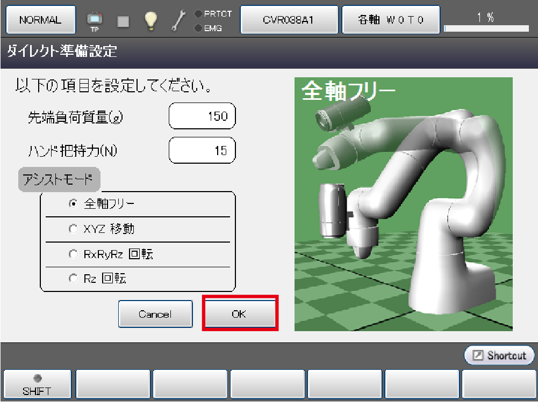Image resolution: width=538 pixels, height=402 pixels.
Task: Open the Shortcut menu
Action: (x=499, y=355)
